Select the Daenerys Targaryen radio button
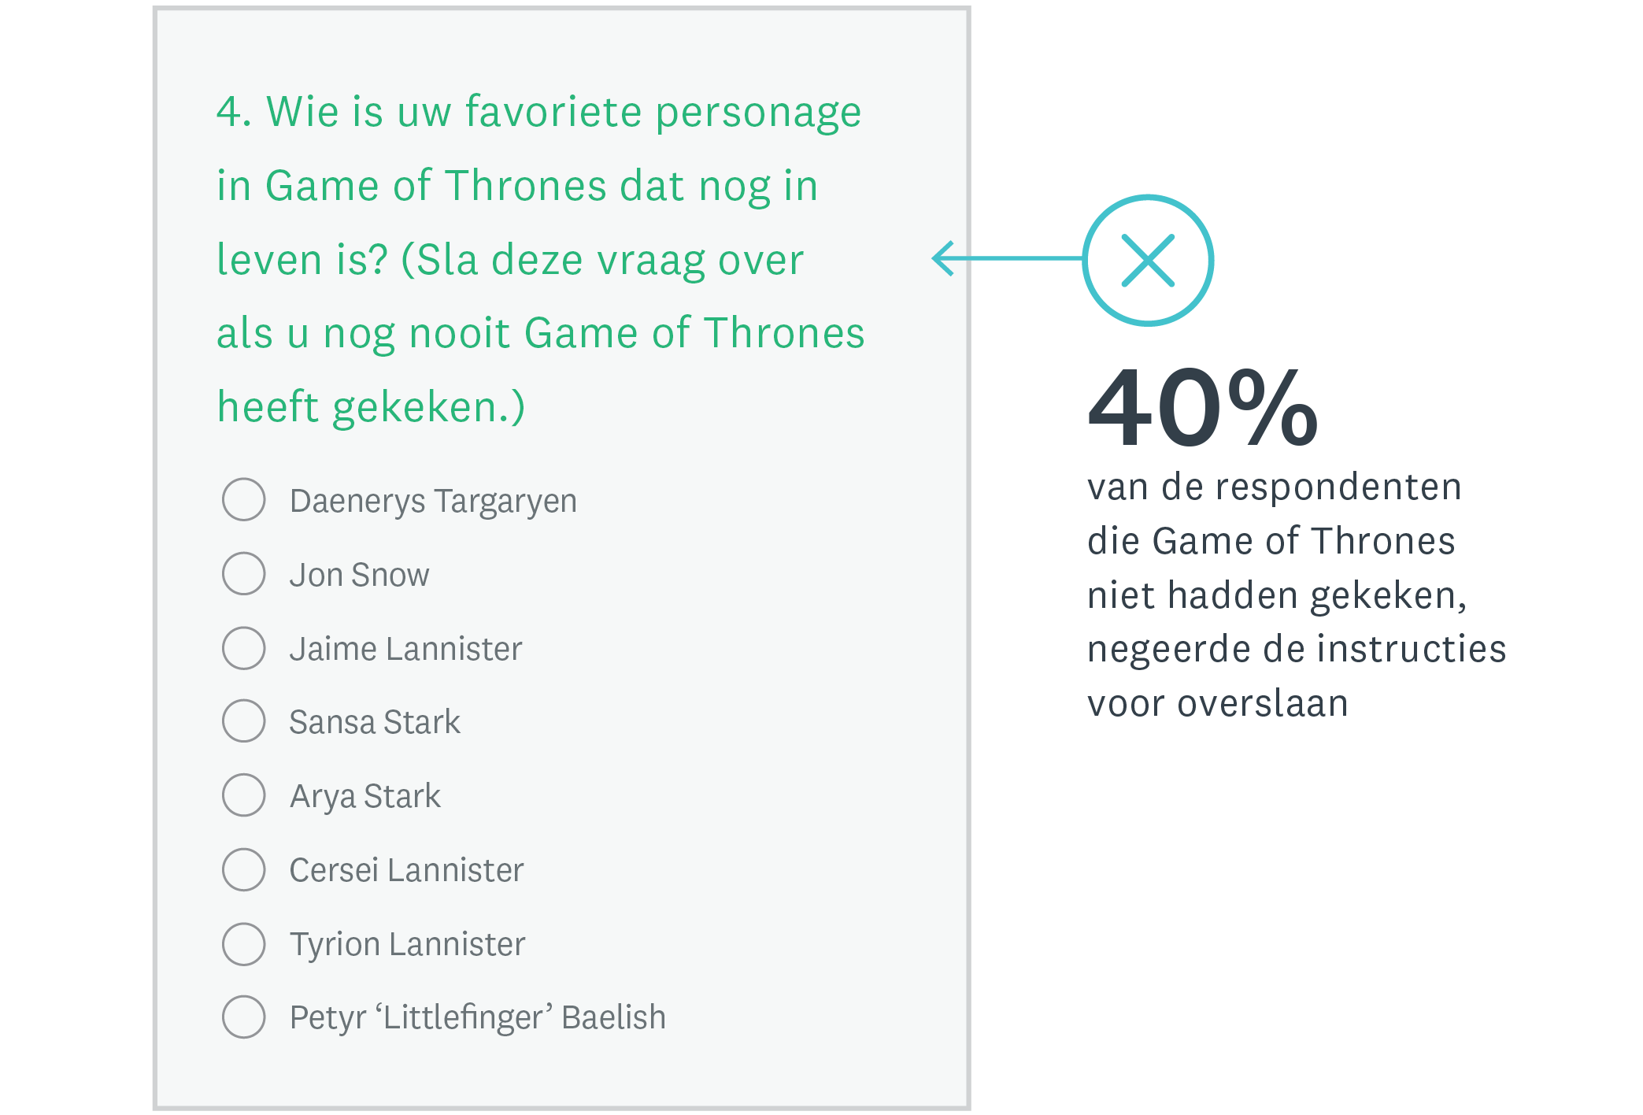1643x1115 pixels. [244, 499]
